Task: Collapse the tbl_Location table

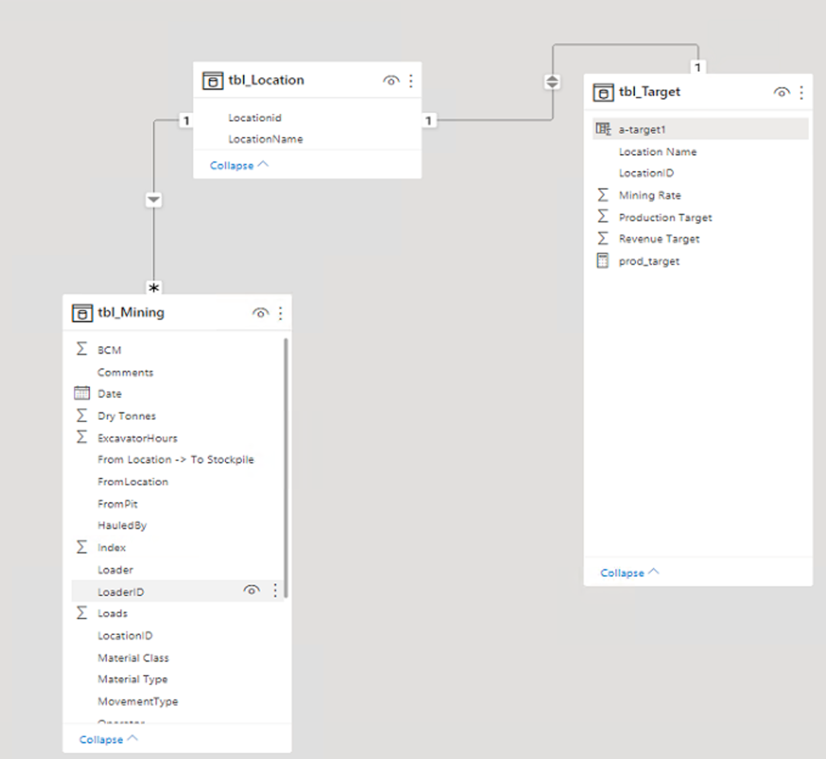Action: click(239, 165)
